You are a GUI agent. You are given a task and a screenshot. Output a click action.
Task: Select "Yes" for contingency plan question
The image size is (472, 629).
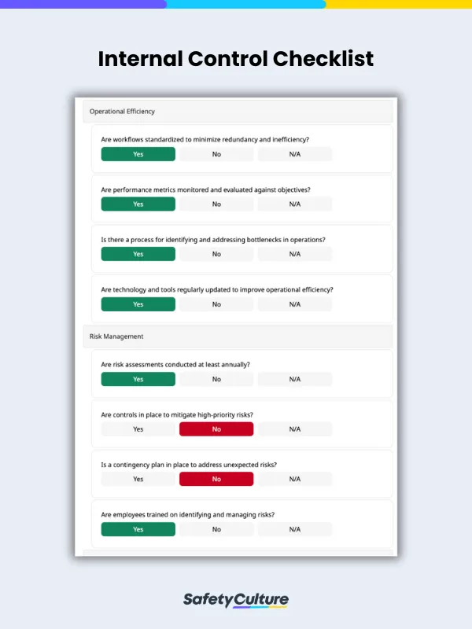(x=138, y=479)
